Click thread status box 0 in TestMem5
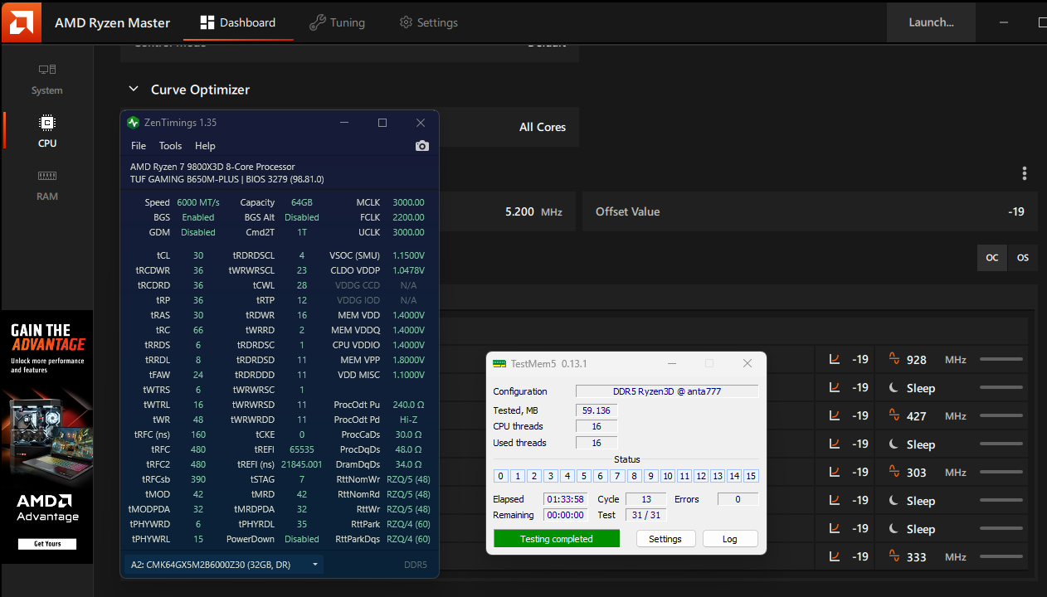Screen dimensions: 1047x597 [500, 476]
